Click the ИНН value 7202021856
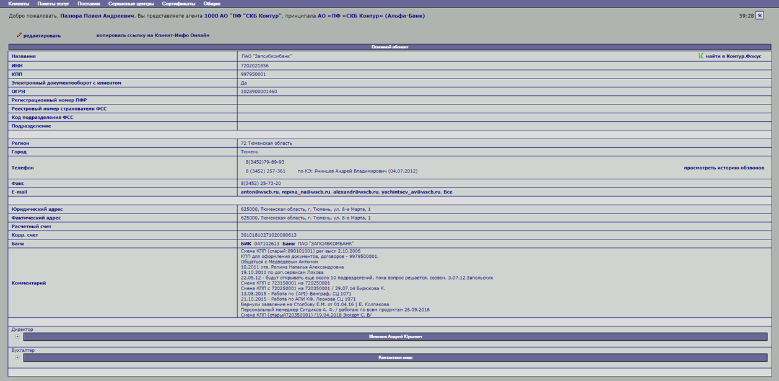The image size is (779, 381). 255,66
